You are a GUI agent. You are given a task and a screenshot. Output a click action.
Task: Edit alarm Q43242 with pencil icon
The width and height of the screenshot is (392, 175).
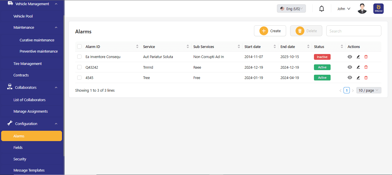pyautogui.click(x=358, y=67)
